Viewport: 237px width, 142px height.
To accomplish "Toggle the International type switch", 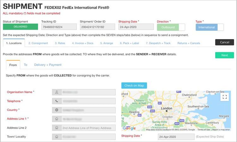I will click(210, 27).
